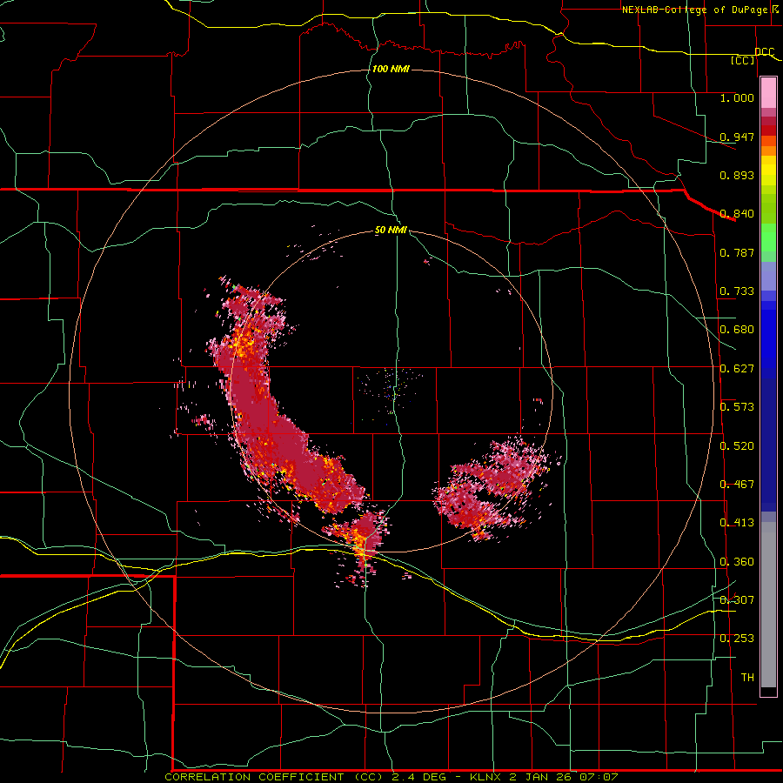Click the TH label at the scale bottom
This screenshot has height=783, width=783.
(x=747, y=678)
